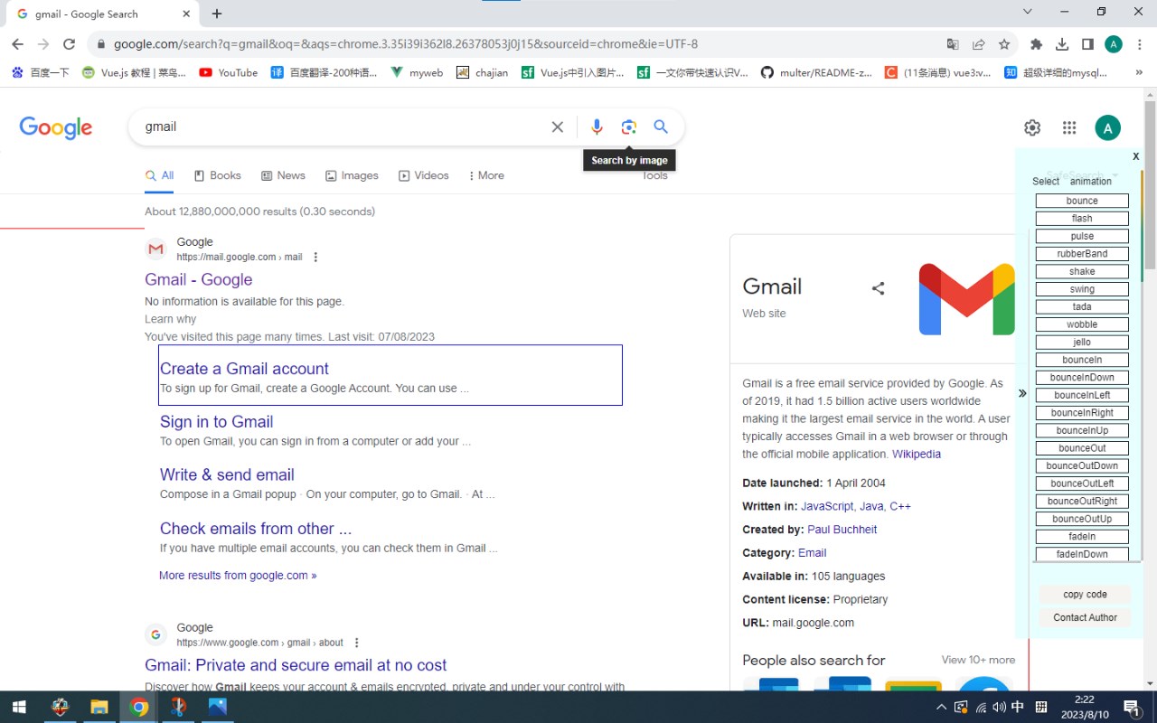The image size is (1157, 723).
Task: Open the Wikipedia link in Gmail panel
Action: point(917,455)
